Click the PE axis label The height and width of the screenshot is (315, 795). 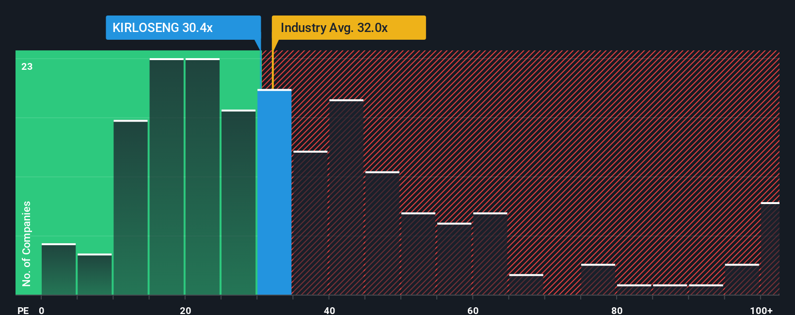23,310
